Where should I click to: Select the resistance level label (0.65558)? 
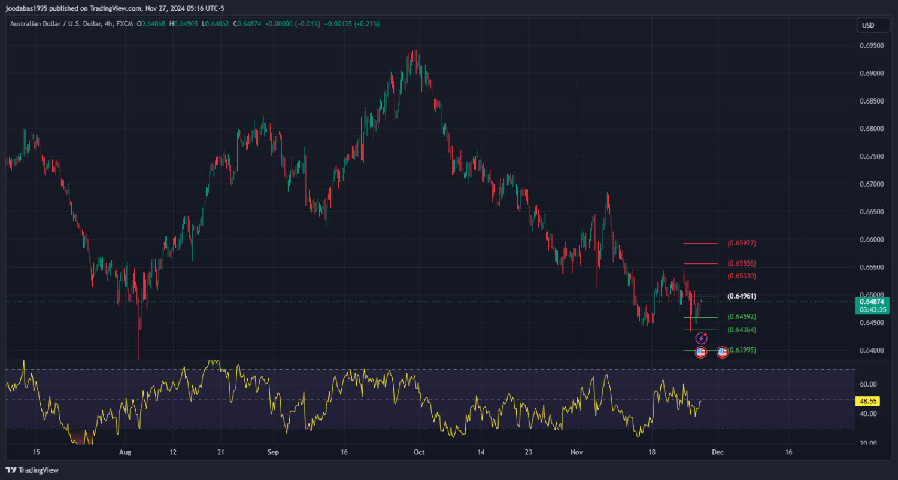(x=742, y=263)
